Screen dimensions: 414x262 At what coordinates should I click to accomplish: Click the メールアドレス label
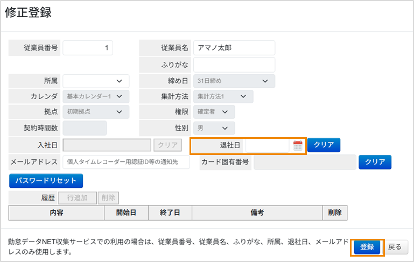click(x=34, y=162)
